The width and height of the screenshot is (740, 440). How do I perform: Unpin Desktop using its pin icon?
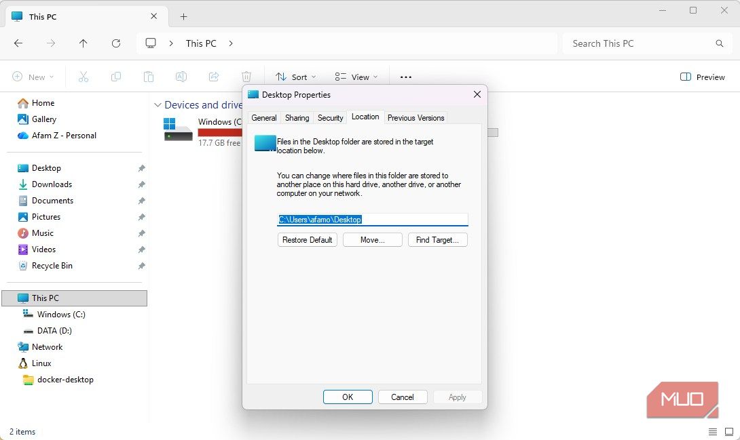(x=141, y=168)
